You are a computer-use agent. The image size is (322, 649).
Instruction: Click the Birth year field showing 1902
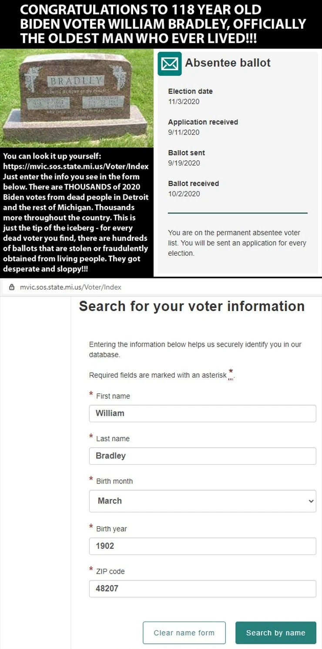pyautogui.click(x=203, y=546)
